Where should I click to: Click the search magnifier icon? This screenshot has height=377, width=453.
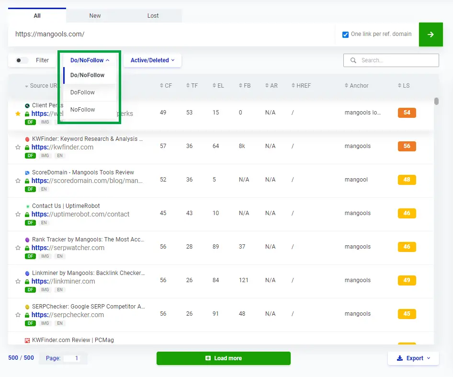[353, 60]
